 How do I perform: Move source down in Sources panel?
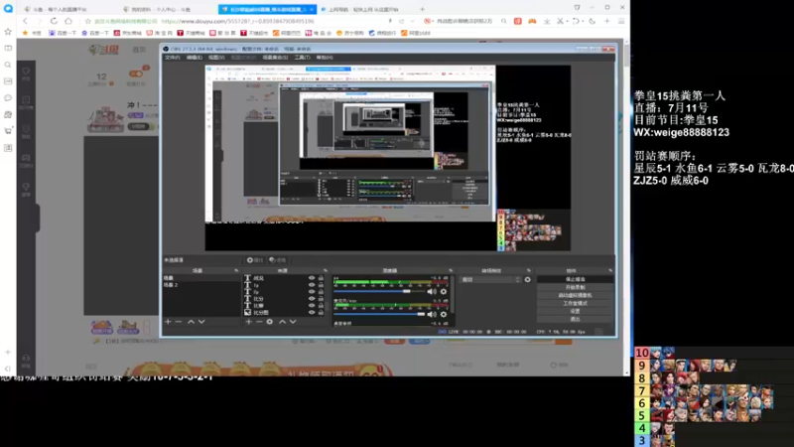point(293,322)
